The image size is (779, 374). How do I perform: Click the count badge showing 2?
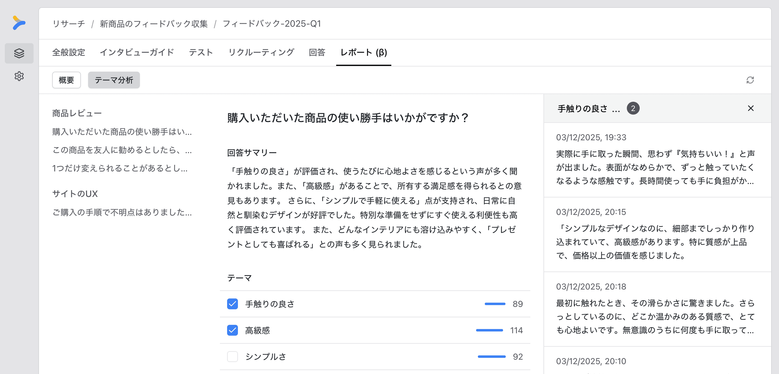coord(633,108)
